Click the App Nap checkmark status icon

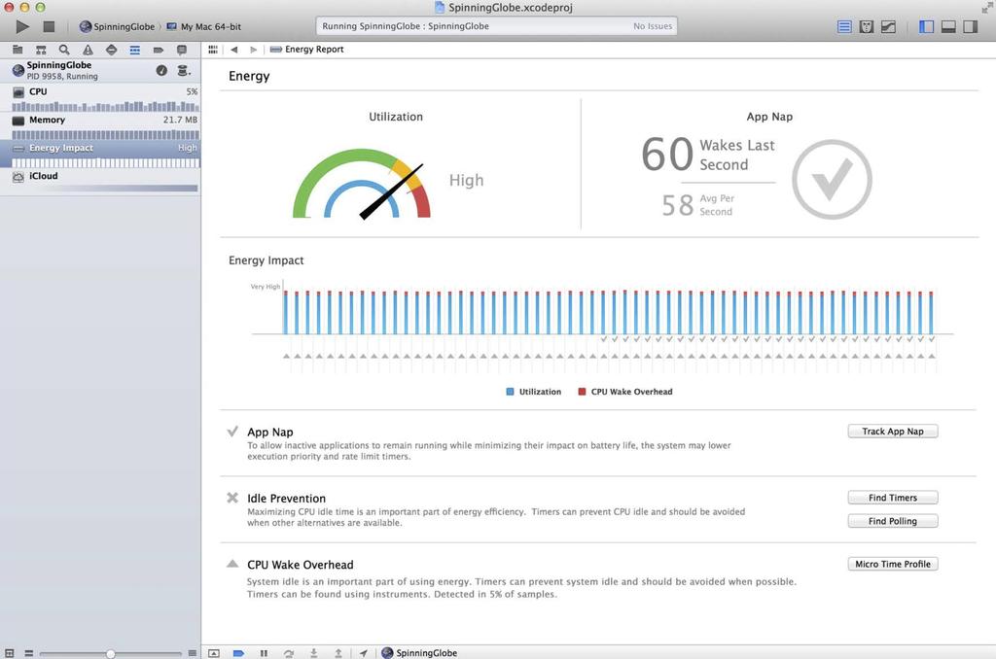point(232,432)
